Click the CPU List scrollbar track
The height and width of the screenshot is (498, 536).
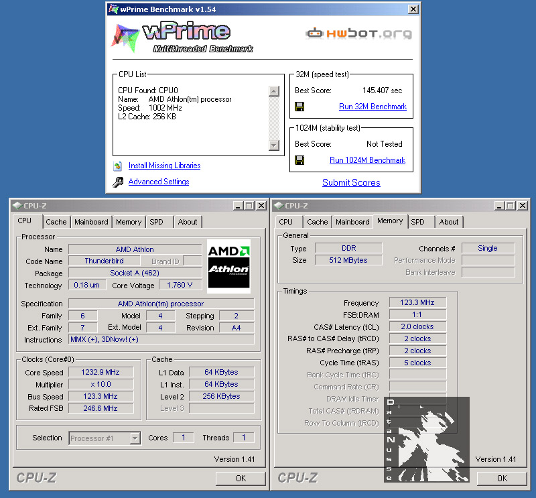coord(274,118)
